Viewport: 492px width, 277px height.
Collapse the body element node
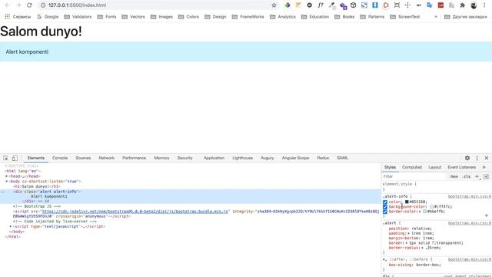coord(6,182)
